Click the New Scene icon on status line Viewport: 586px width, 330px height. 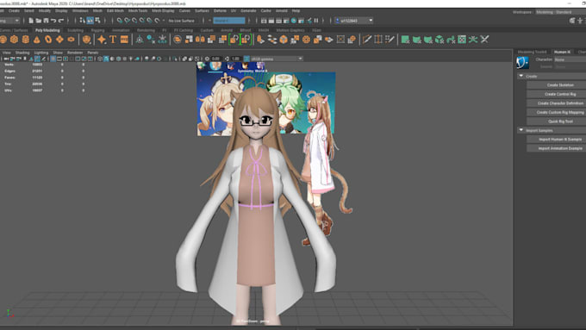click(31, 21)
